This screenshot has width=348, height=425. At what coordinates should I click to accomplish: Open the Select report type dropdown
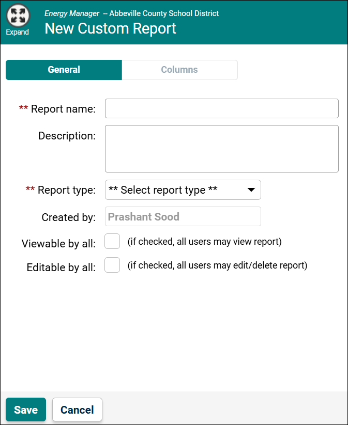pyautogui.click(x=176, y=190)
